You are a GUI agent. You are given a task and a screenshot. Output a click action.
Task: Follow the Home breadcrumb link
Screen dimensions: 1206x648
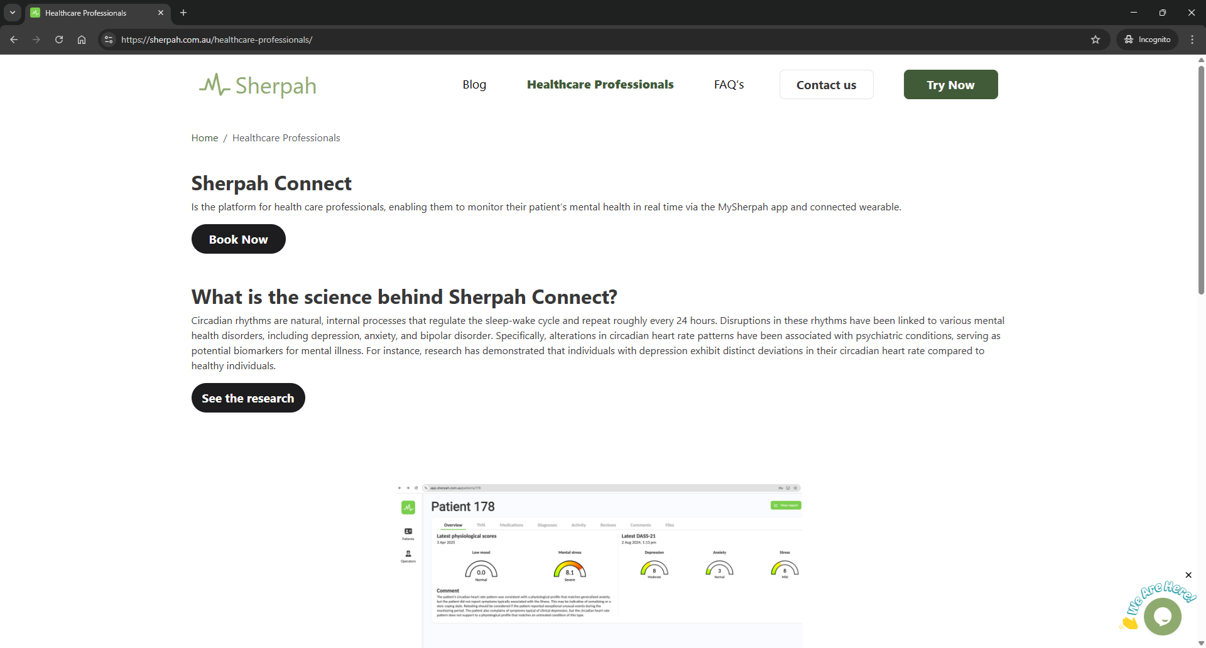(205, 138)
